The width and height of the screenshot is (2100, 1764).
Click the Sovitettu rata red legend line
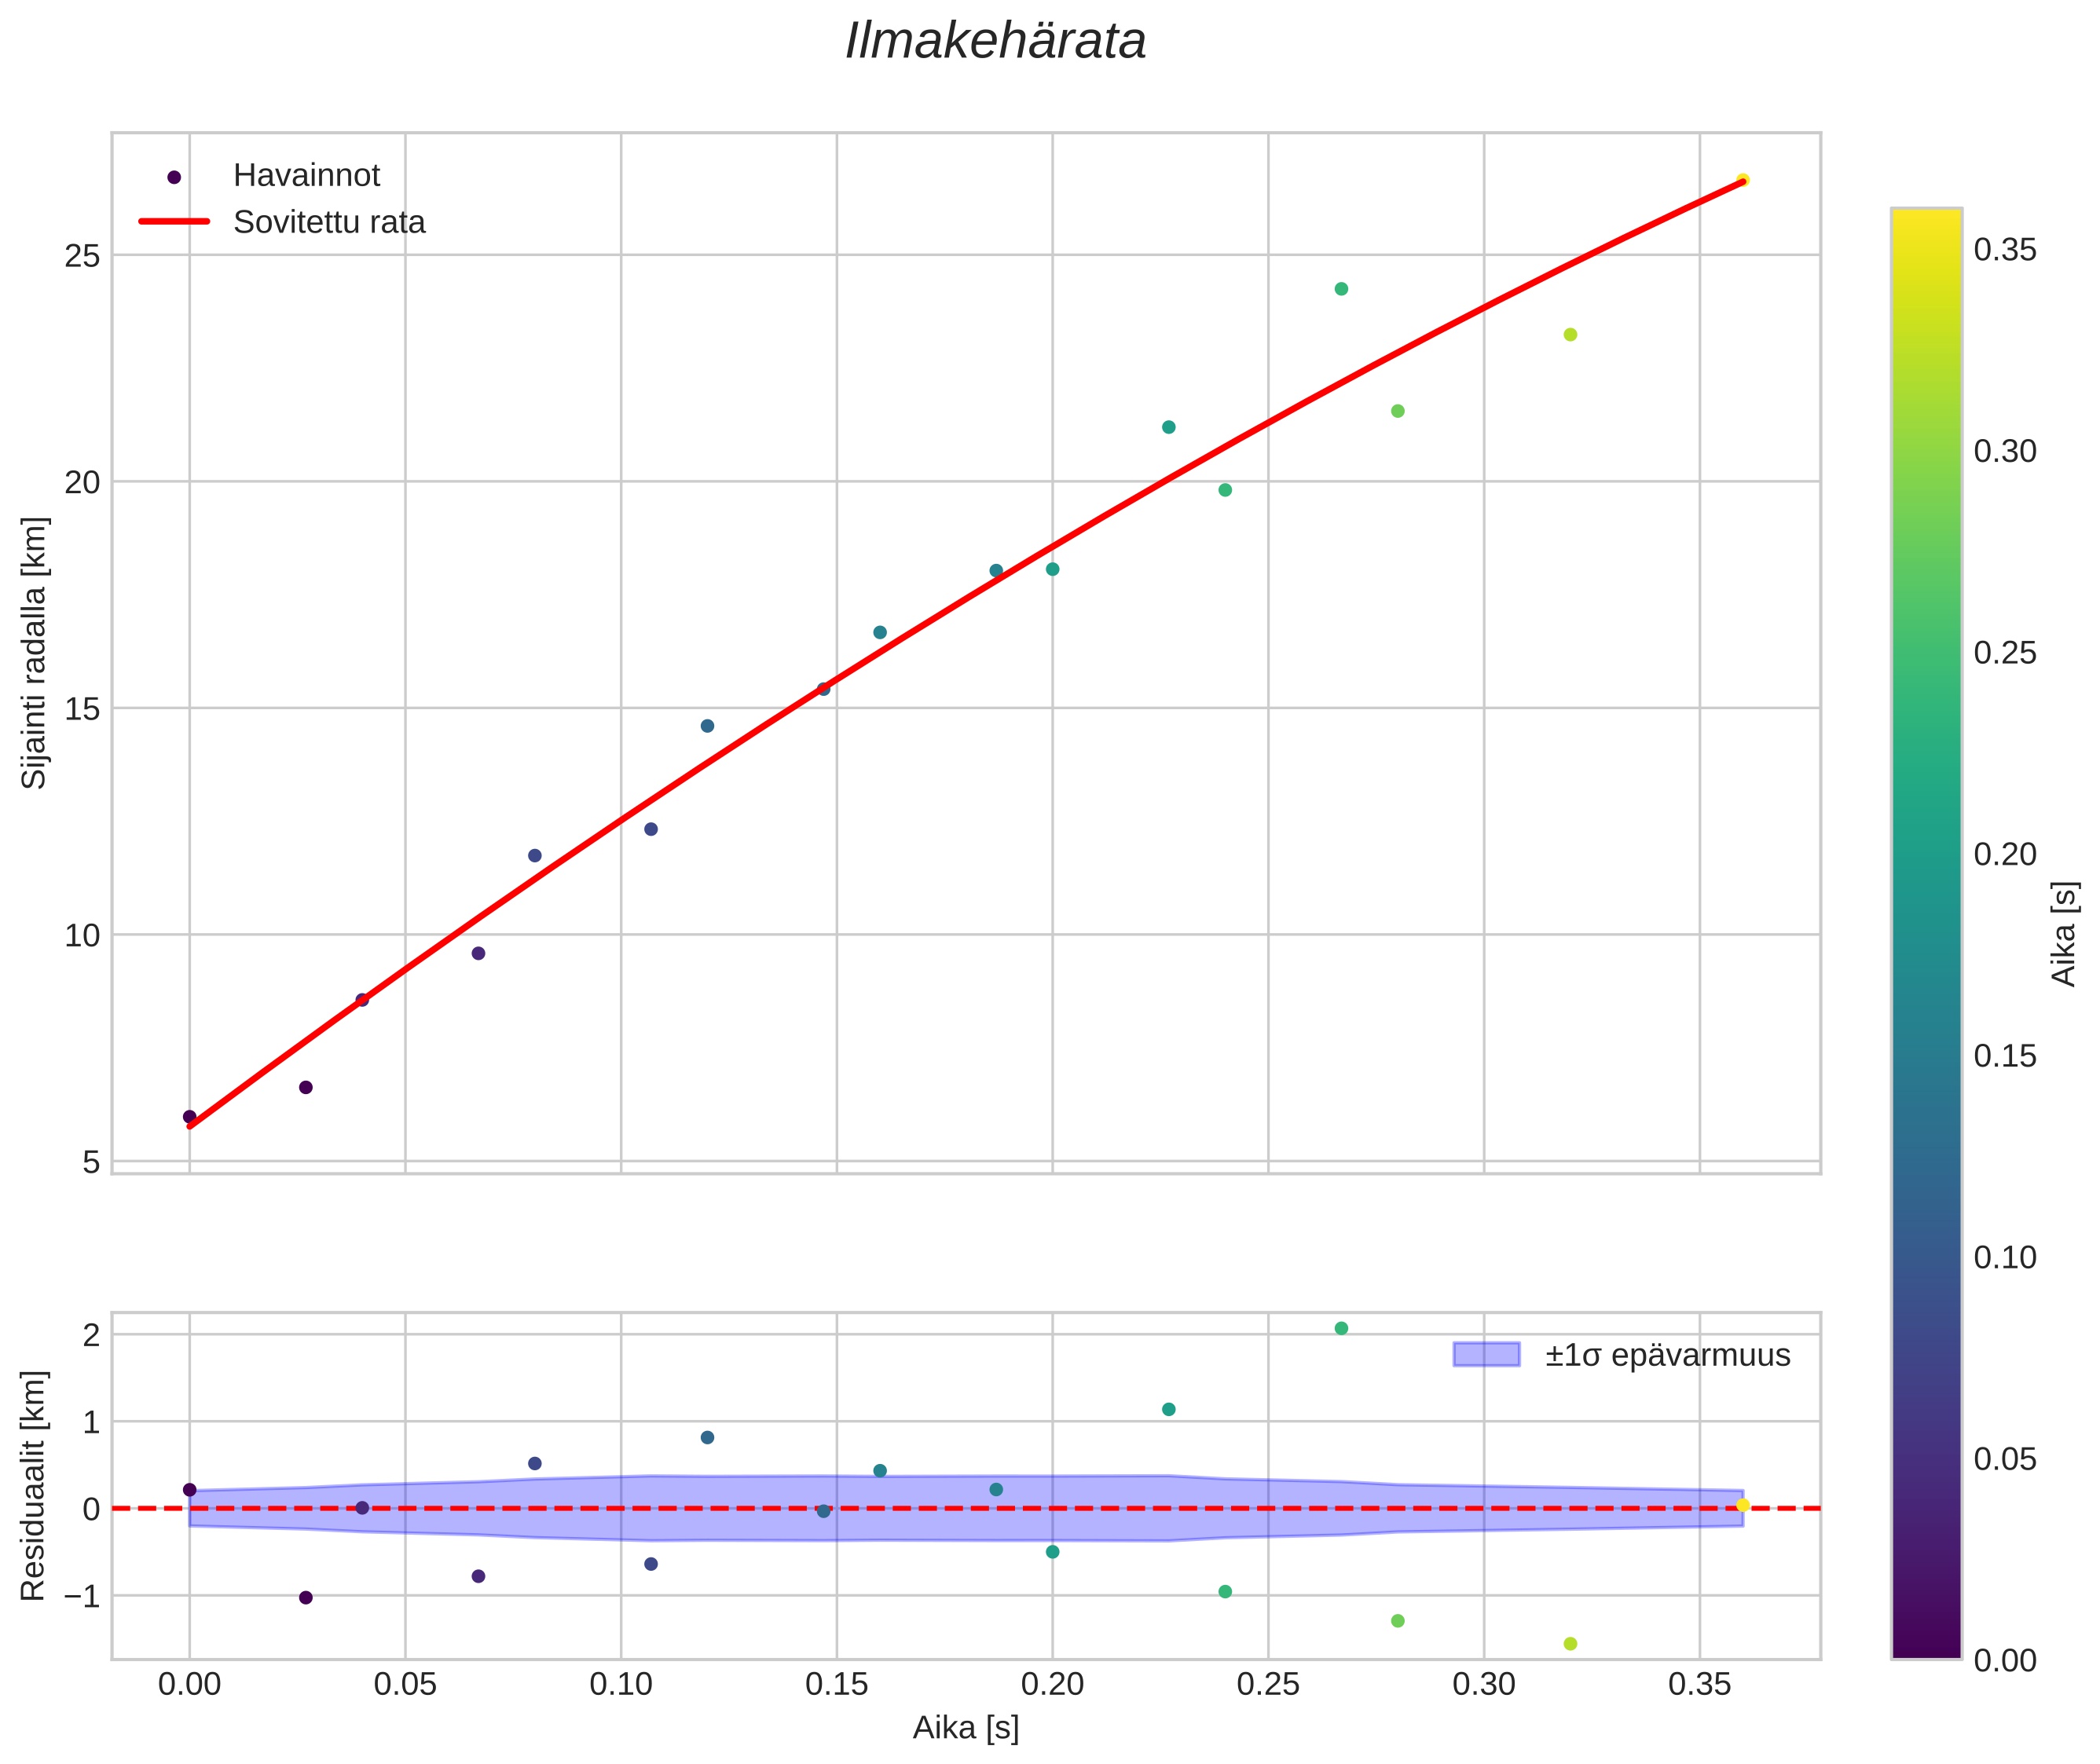point(174,222)
